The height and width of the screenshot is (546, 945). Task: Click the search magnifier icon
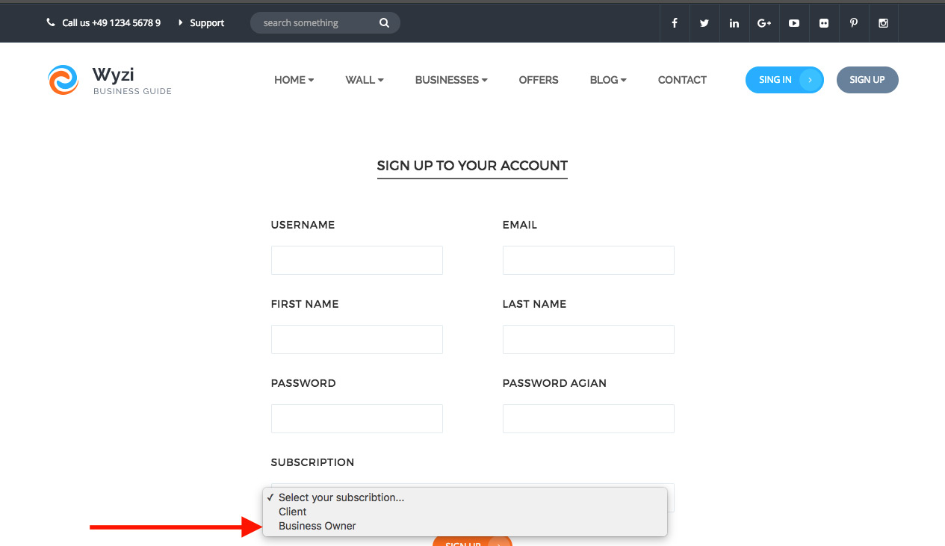tap(384, 23)
